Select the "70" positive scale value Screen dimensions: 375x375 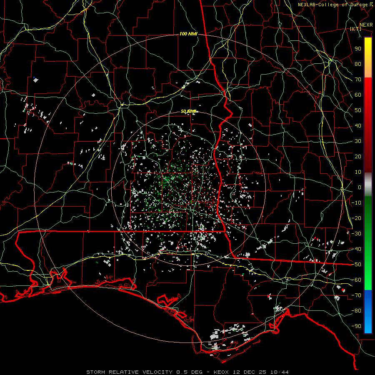click(x=358, y=80)
